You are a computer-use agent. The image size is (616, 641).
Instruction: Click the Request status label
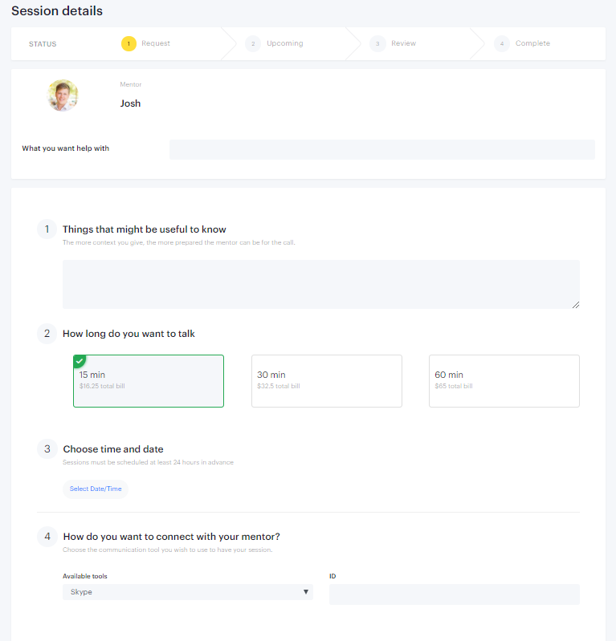pos(156,43)
